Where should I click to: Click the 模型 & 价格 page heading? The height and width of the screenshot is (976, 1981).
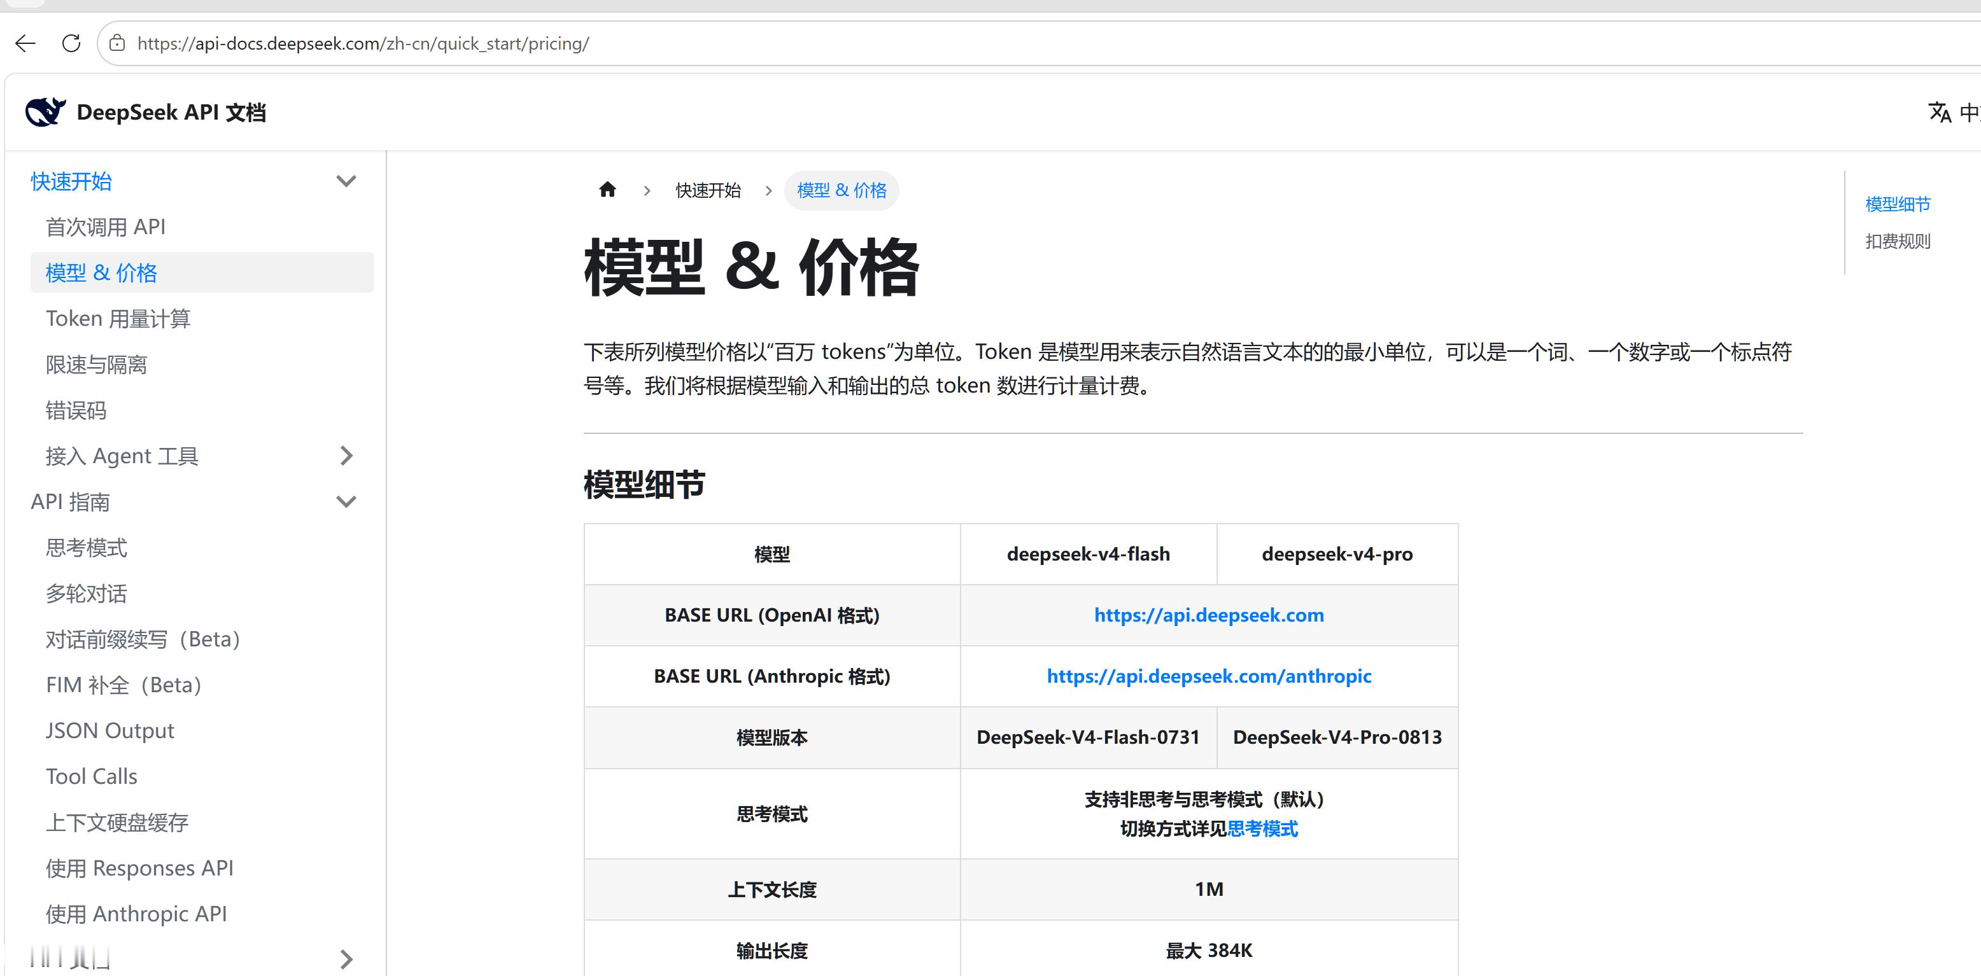pos(751,267)
